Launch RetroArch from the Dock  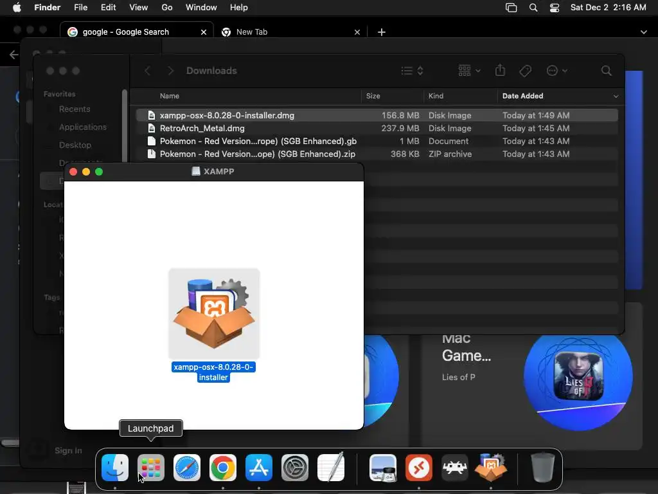[455, 468]
